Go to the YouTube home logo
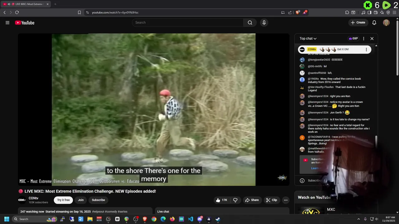The image size is (399, 224). tap(25, 23)
